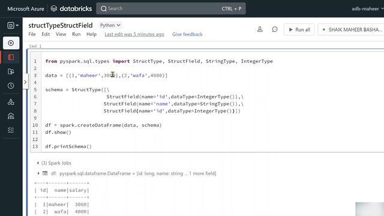The image size is (384, 216).
Task: Open the Recents clock icon
Action: pos(11,86)
